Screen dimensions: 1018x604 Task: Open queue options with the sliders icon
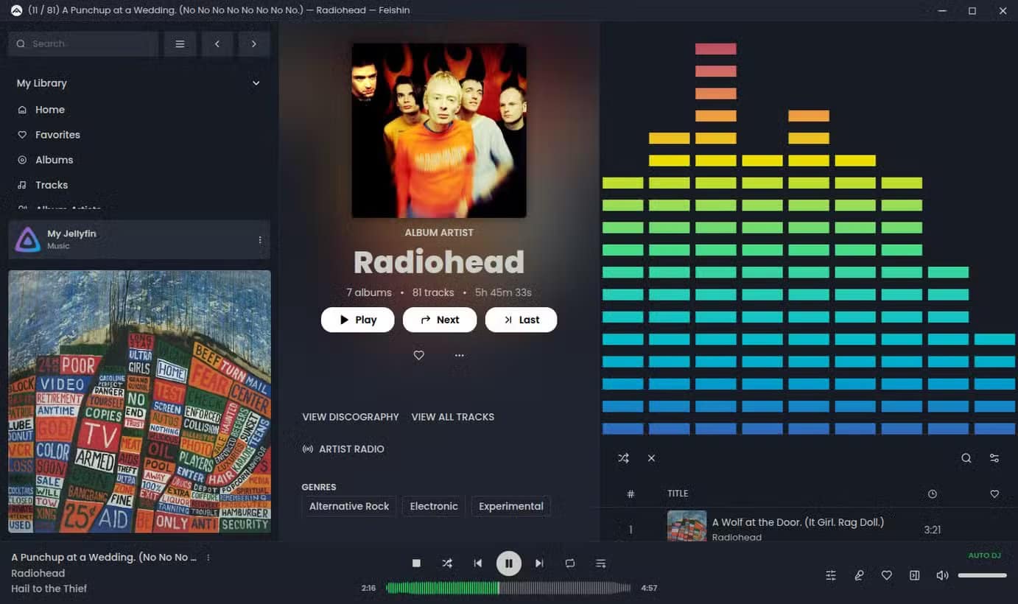pos(994,457)
